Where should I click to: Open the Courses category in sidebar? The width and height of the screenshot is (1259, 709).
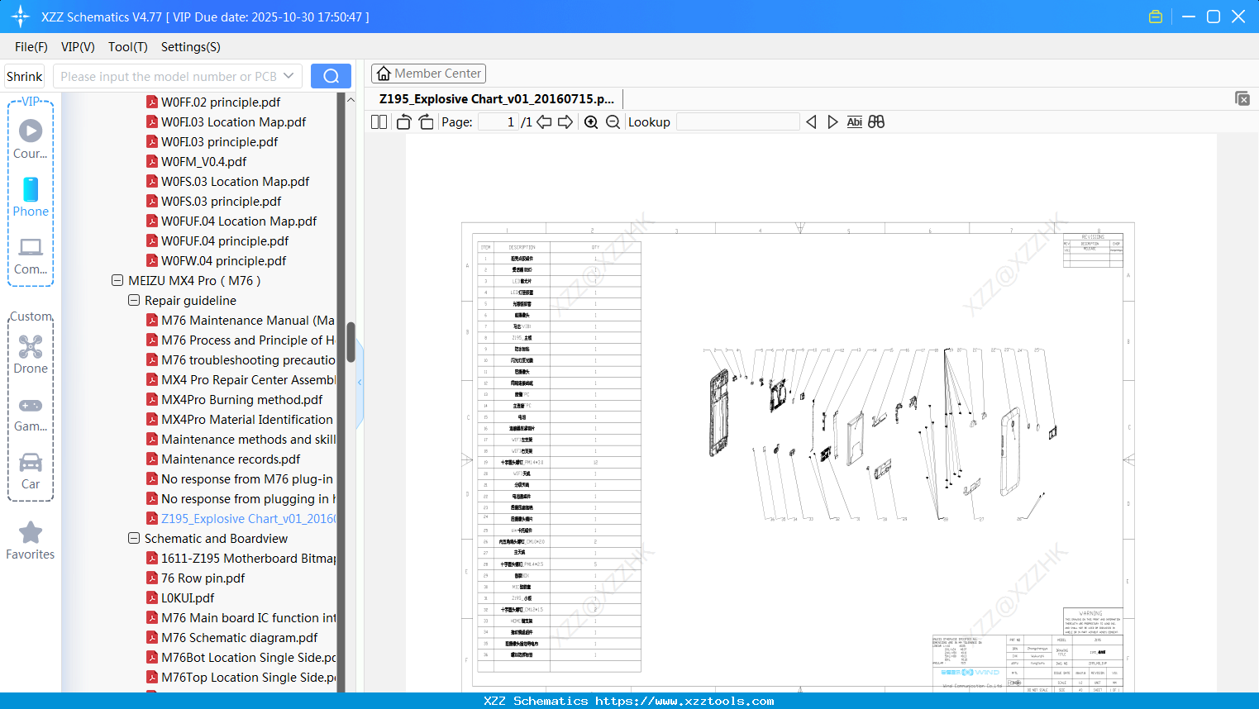coord(31,140)
